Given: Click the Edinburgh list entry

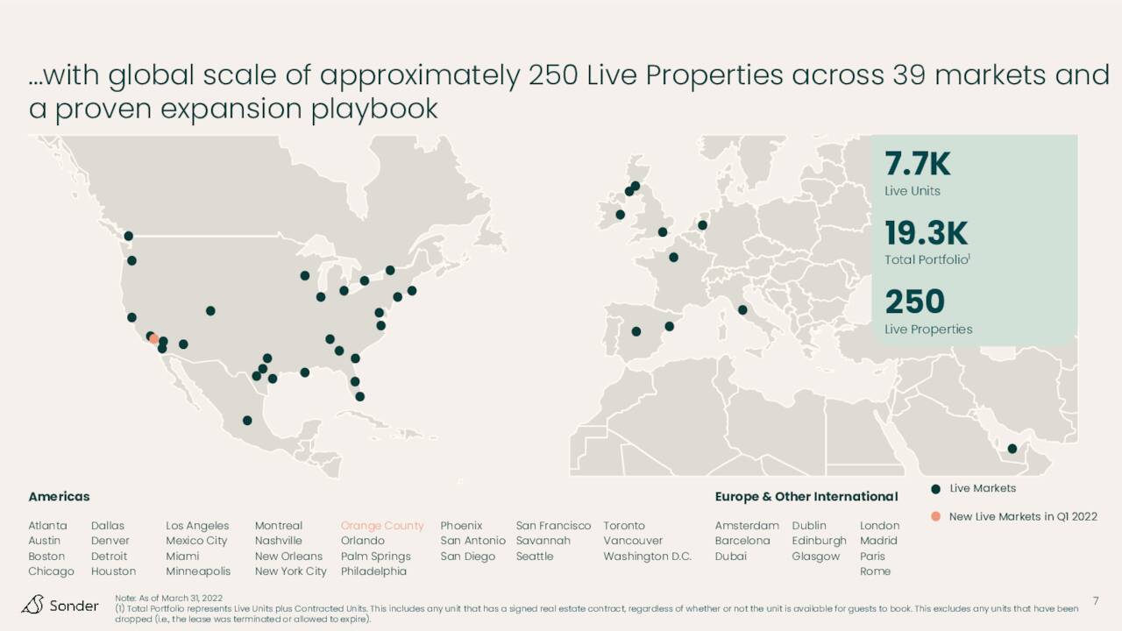Looking at the screenshot, I should coord(820,541).
